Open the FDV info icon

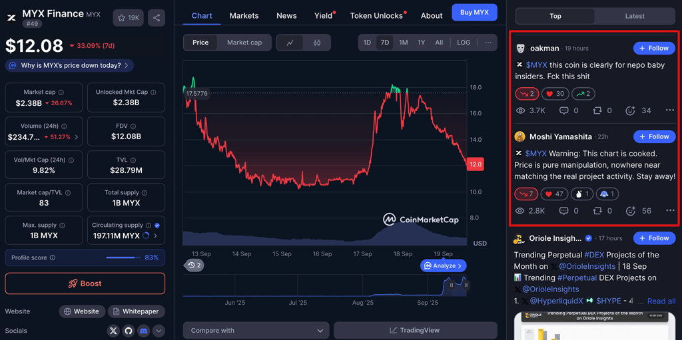[133, 126]
